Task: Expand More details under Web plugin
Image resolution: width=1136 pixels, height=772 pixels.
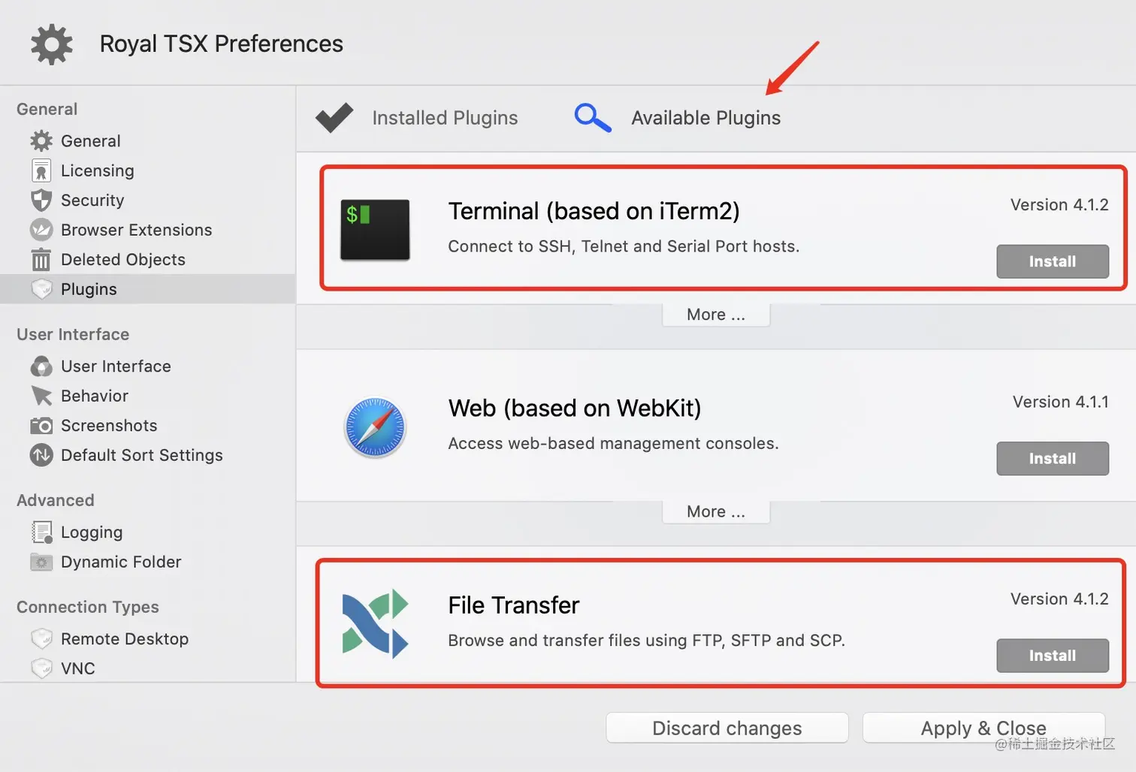Action: click(715, 511)
